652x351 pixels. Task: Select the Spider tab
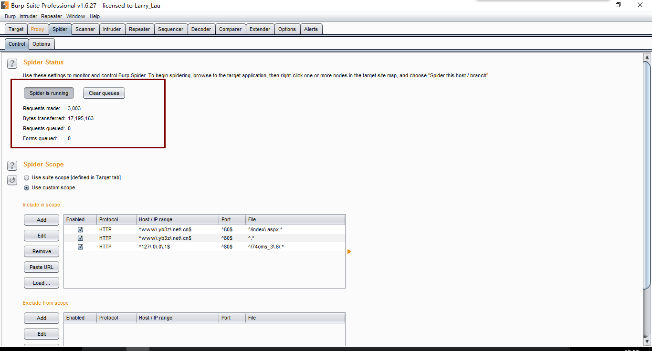[60, 29]
